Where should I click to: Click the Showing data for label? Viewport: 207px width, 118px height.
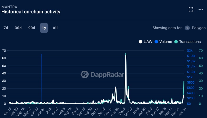[168, 28]
